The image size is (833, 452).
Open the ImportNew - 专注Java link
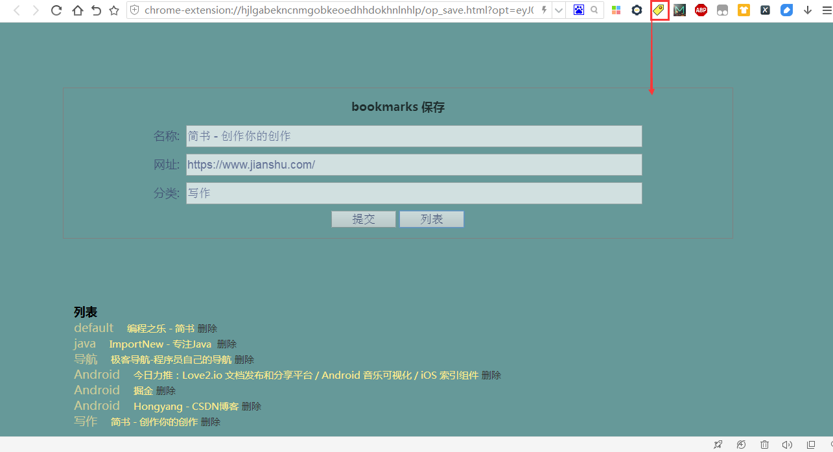pos(160,344)
